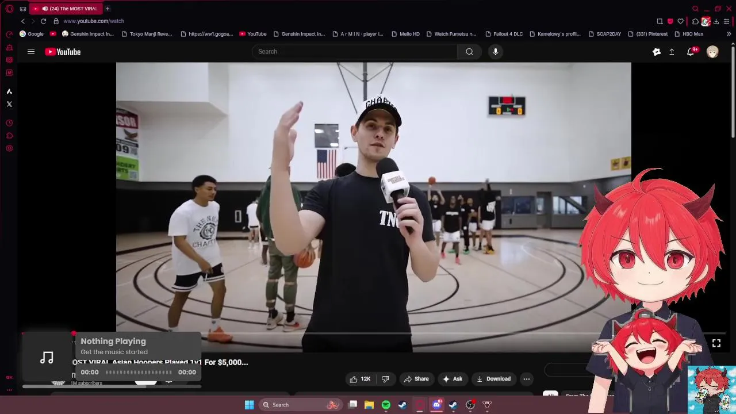Open the extensions cube icon
Image resolution: width=736 pixels, height=414 pixels.
point(695,21)
